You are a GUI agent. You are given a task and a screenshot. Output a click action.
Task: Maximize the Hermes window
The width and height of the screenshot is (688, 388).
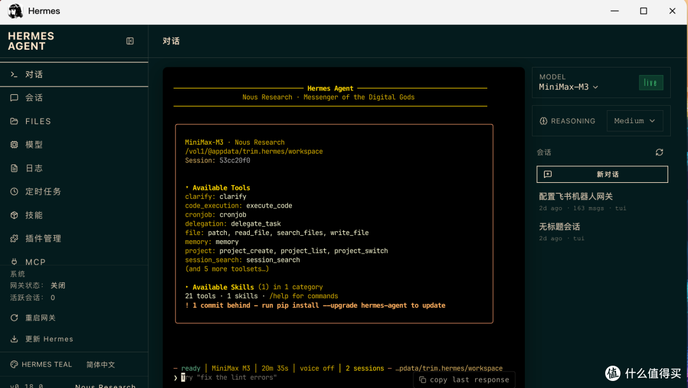tap(643, 11)
